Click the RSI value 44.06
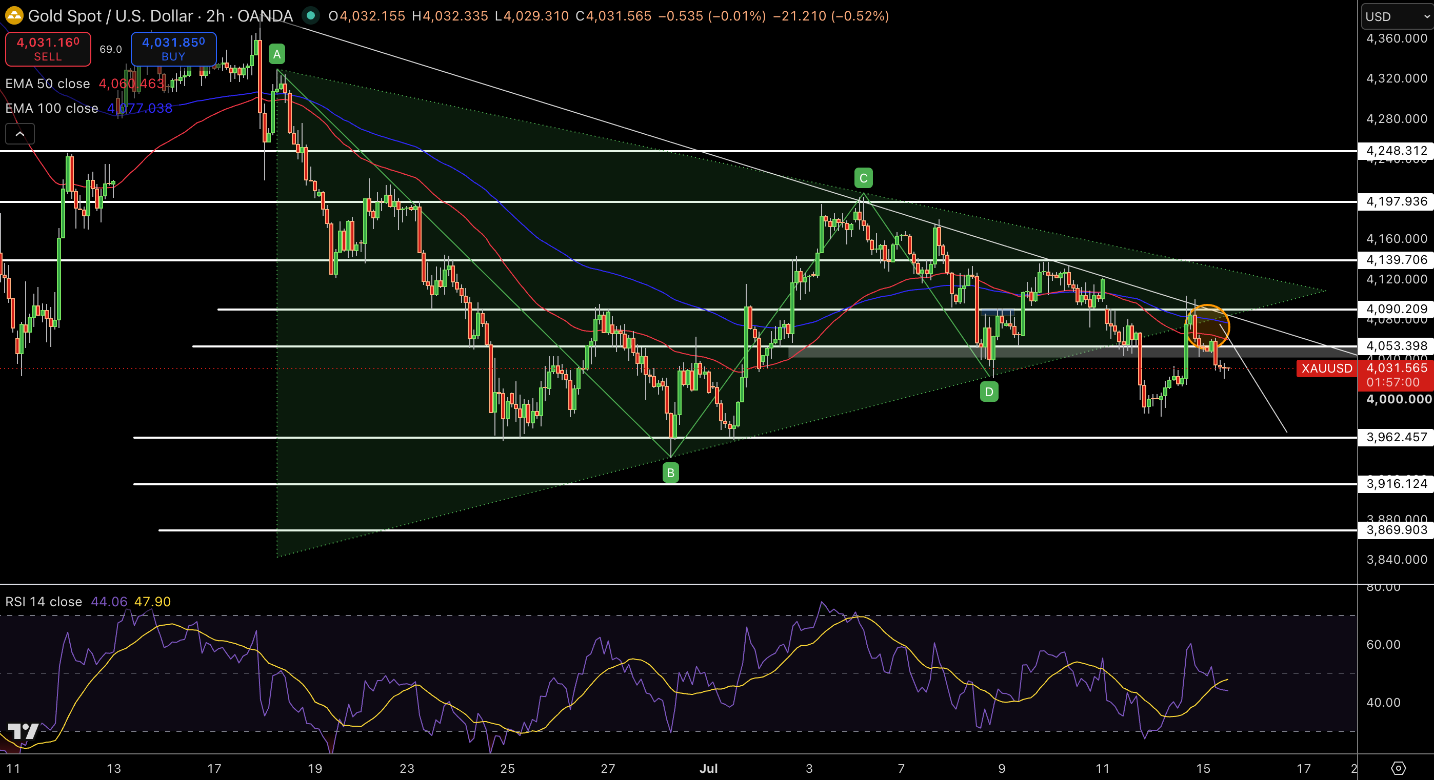This screenshot has height=780, width=1434. click(x=109, y=602)
